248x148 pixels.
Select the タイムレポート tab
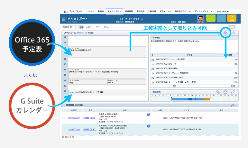point(115,11)
